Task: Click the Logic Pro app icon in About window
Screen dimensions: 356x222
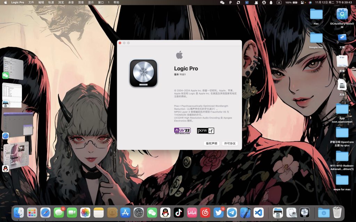Action: point(144,73)
